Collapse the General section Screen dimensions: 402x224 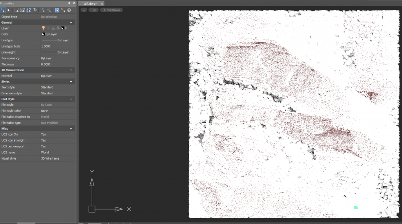point(71,22)
